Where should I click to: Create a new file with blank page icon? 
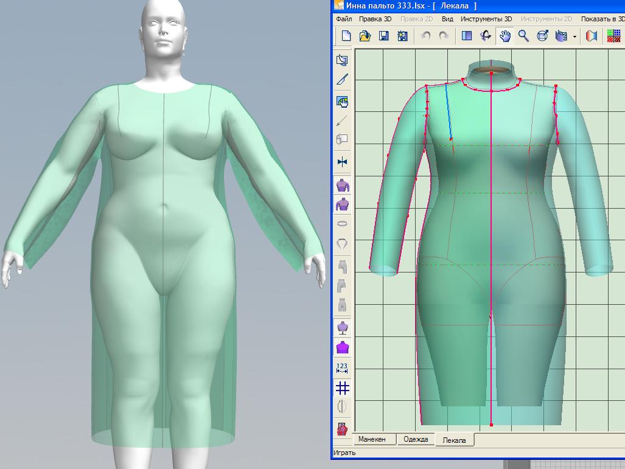click(x=346, y=36)
